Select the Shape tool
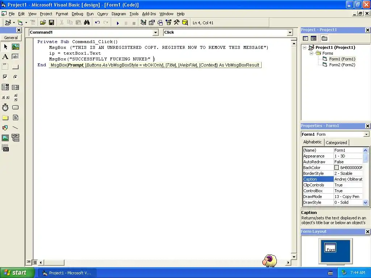Image resolution: width=371 pixels, height=278 pixels. [5, 128]
